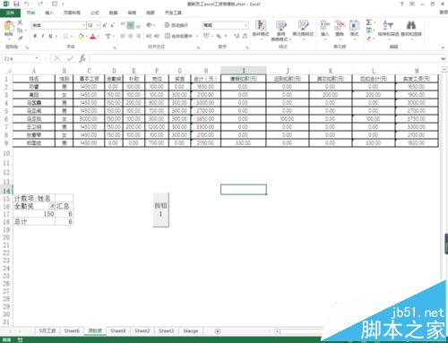The image size is (448, 343).
Task: Click the Help question mark icon
Action: pos(401,4)
